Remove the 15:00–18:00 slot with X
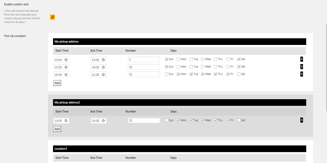Image resolution: width=327 pixels, height=163 pixels. point(302,66)
